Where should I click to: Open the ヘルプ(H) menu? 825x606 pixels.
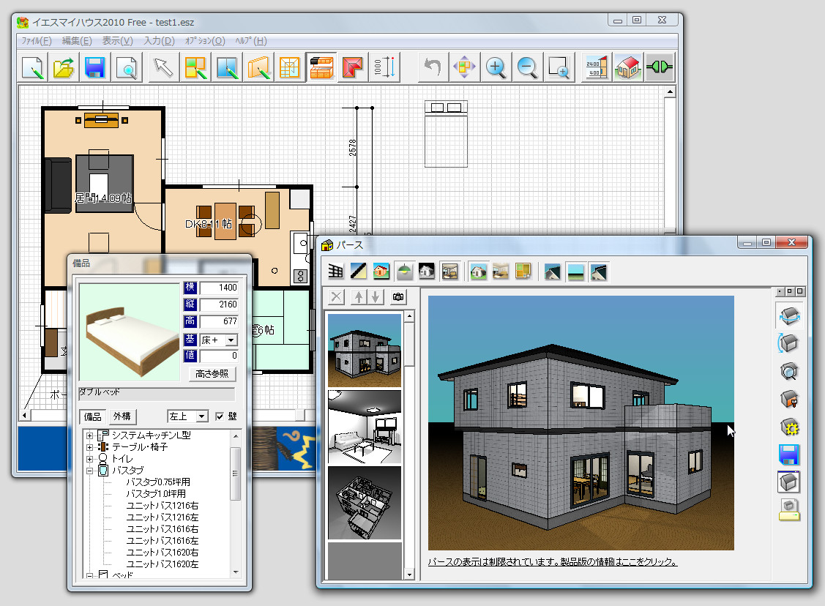(x=251, y=40)
